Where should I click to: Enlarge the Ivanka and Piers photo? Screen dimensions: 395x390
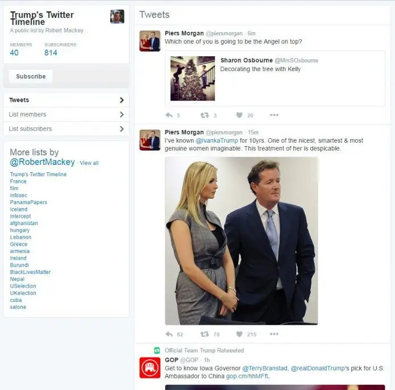[x=242, y=241]
